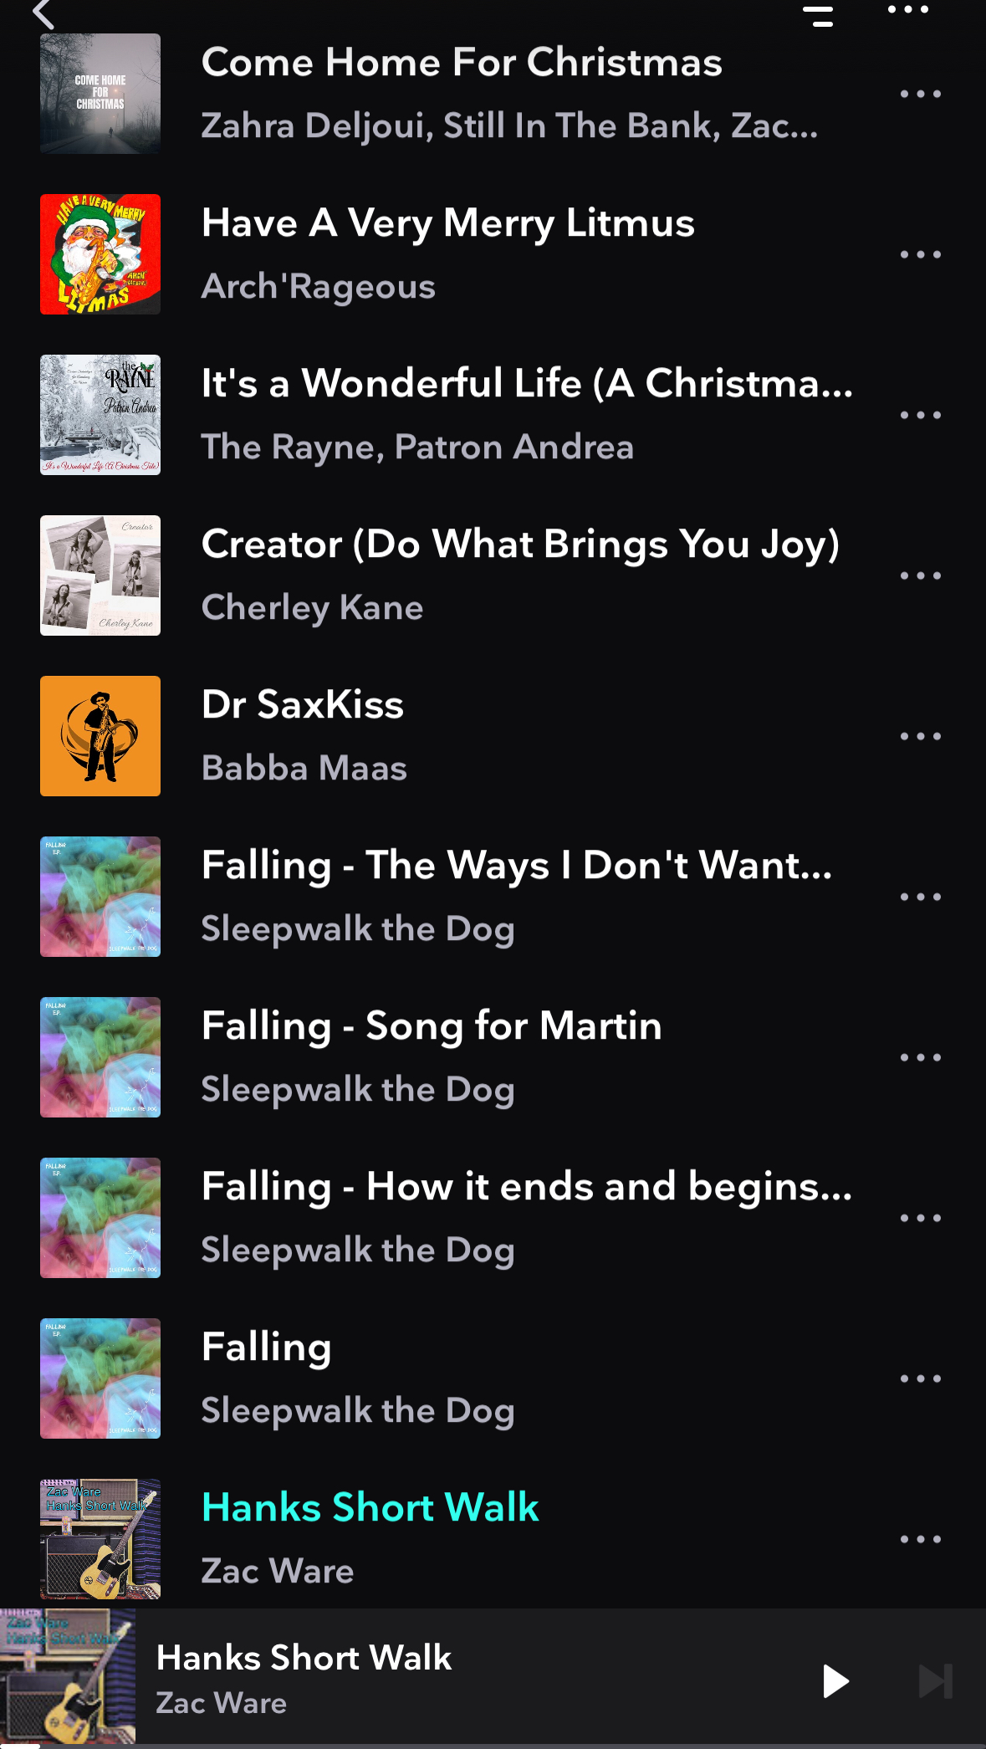Open the sort/filter lines icon
Image resolution: width=986 pixels, height=1749 pixels.
pyautogui.click(x=818, y=15)
